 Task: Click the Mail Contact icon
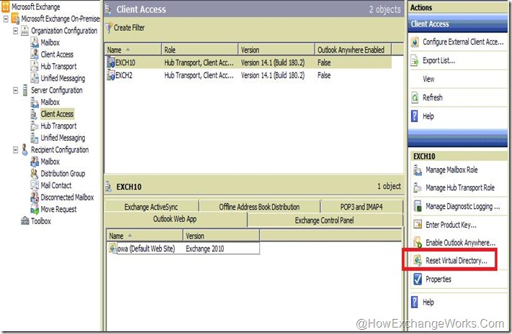pyautogui.click(x=35, y=185)
